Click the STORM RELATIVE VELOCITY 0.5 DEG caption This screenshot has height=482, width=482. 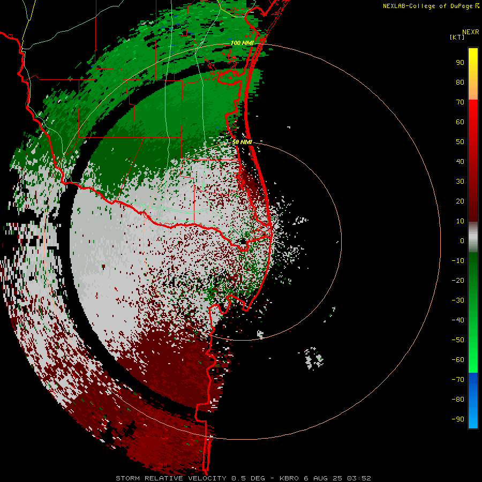[x=190, y=478]
